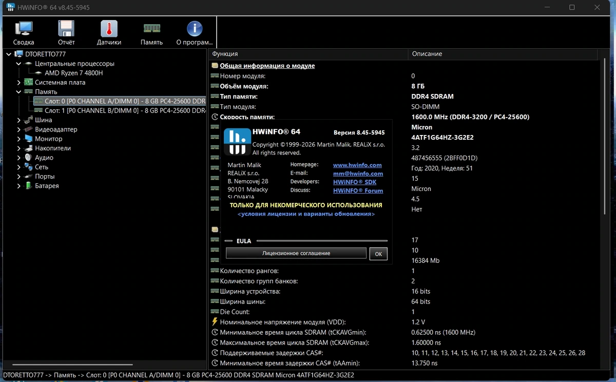The height and width of the screenshot is (382, 616).
Task: Open the HWiNFO SDK link
Action: [x=355, y=182]
